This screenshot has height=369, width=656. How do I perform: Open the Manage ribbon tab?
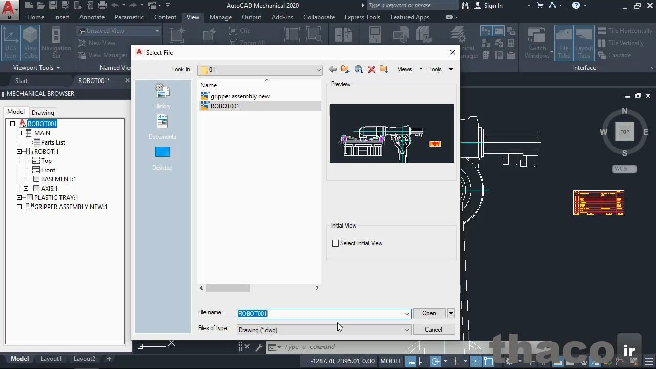click(x=220, y=17)
